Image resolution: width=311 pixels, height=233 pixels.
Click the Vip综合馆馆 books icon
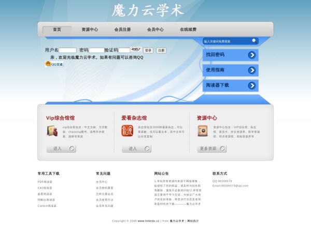click(x=52, y=131)
